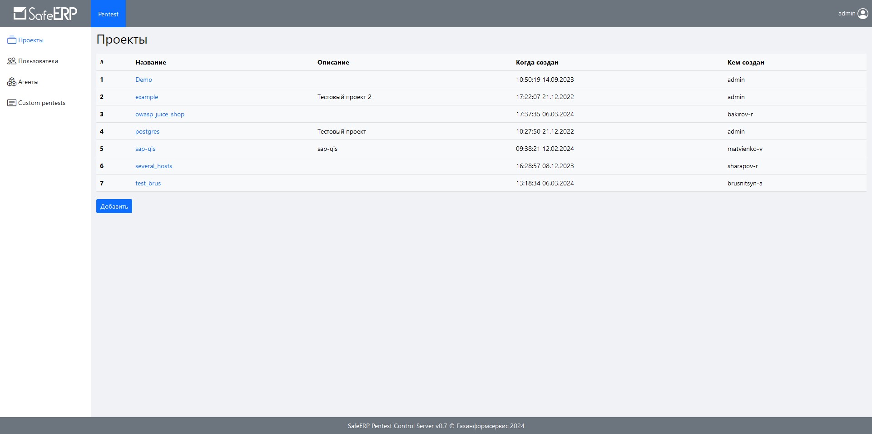Click the Описание column header
The image size is (872, 434).
click(333, 62)
